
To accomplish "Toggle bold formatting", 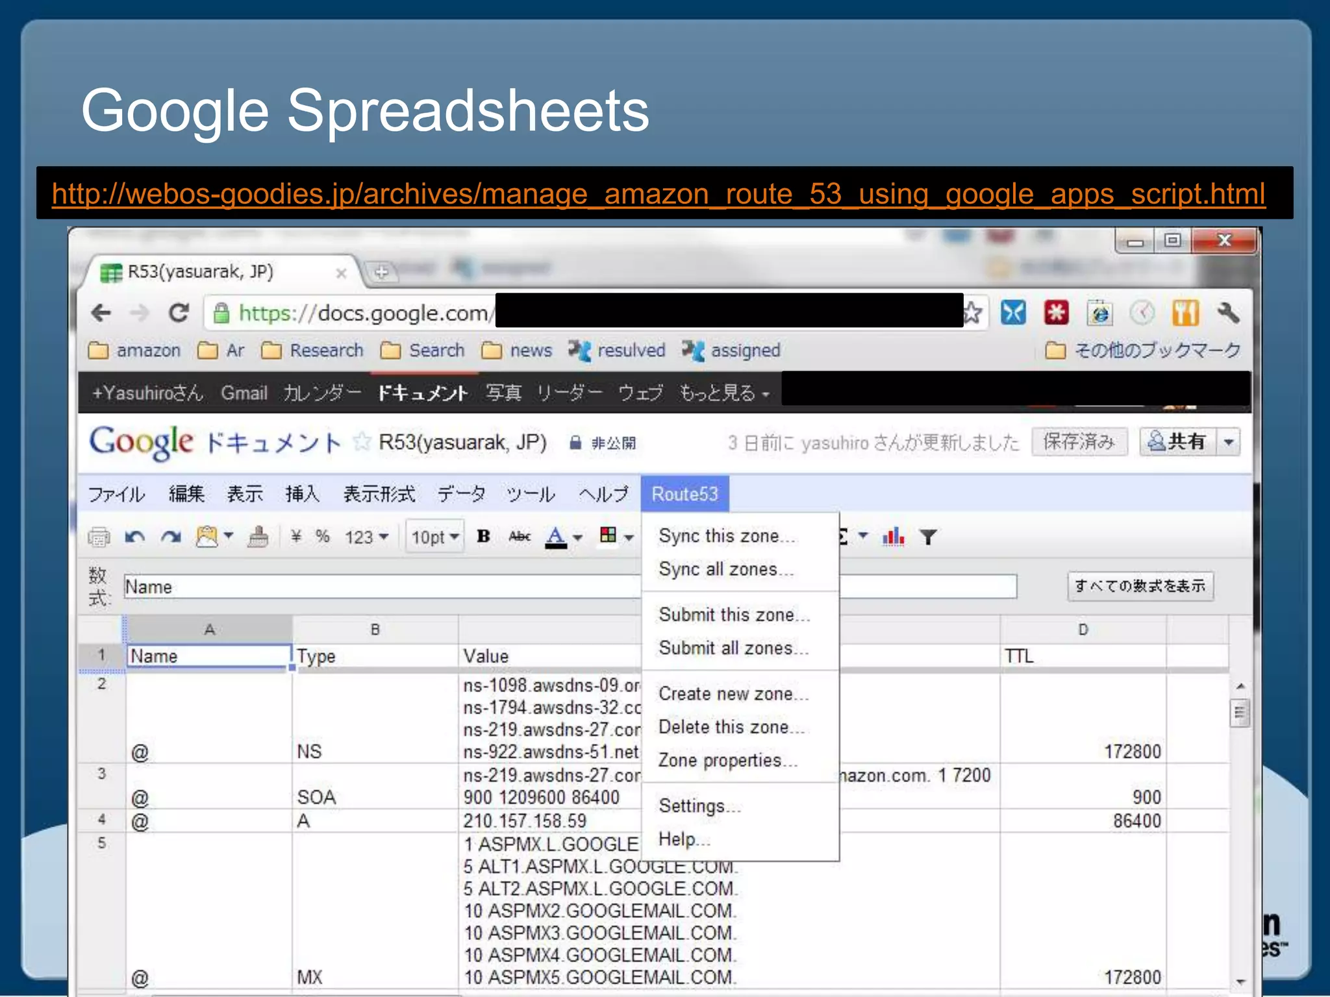I will [483, 536].
